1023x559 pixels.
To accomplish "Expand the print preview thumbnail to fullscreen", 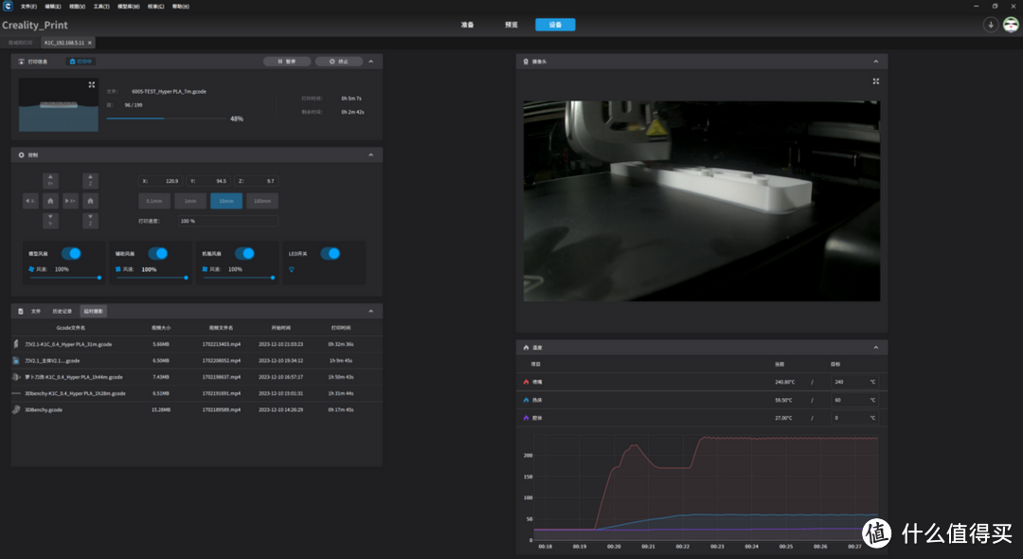I will coord(91,84).
